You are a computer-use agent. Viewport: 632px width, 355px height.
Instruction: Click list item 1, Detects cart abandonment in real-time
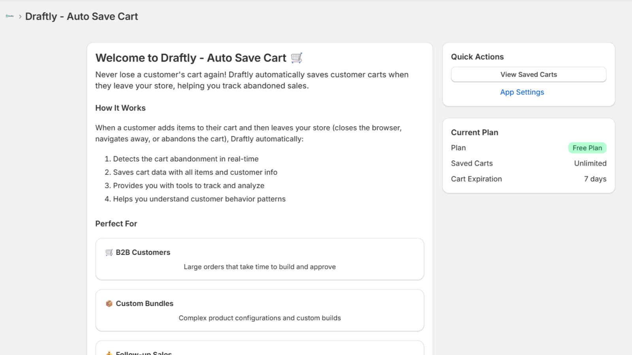pyautogui.click(x=186, y=159)
